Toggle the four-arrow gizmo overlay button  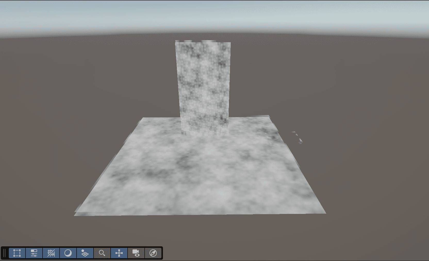point(119,253)
